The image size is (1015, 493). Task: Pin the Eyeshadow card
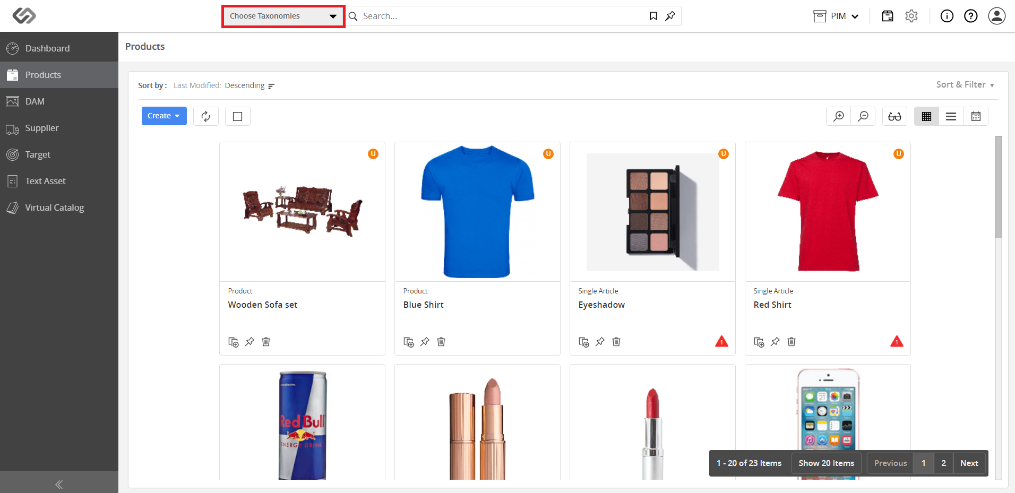[600, 342]
